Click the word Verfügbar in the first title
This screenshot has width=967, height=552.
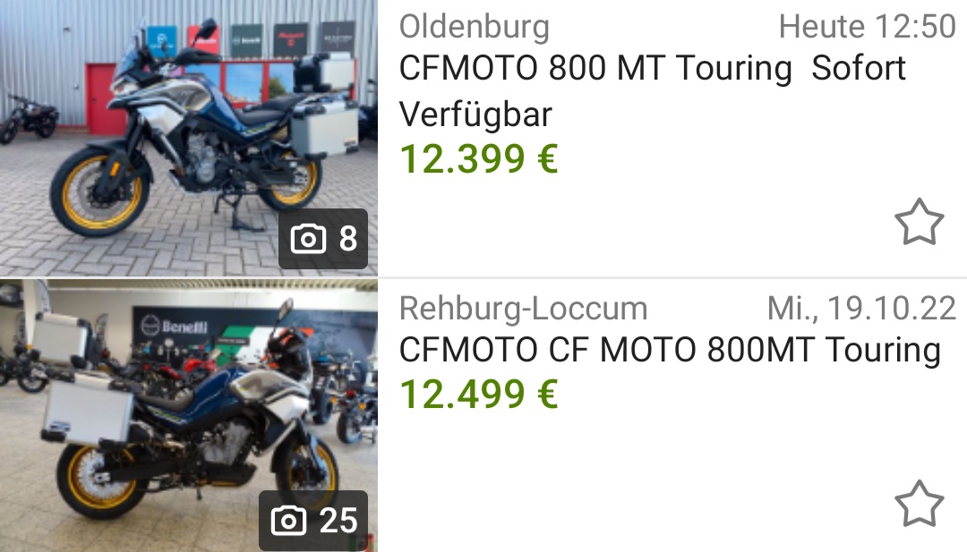point(475,115)
